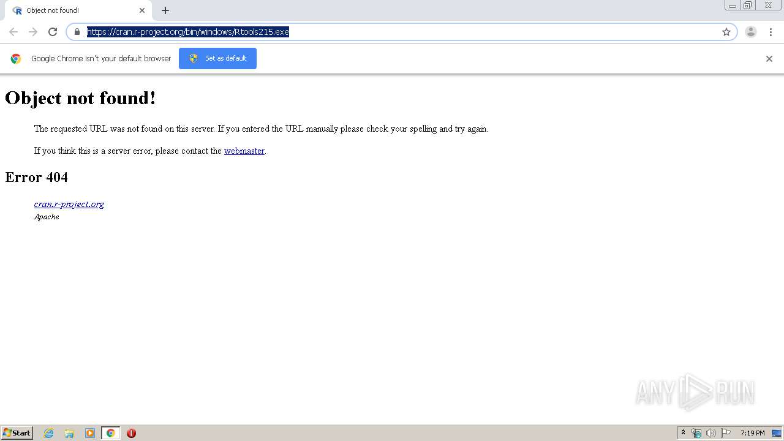Click the network tray icon
The image size is (784, 441).
(696, 433)
